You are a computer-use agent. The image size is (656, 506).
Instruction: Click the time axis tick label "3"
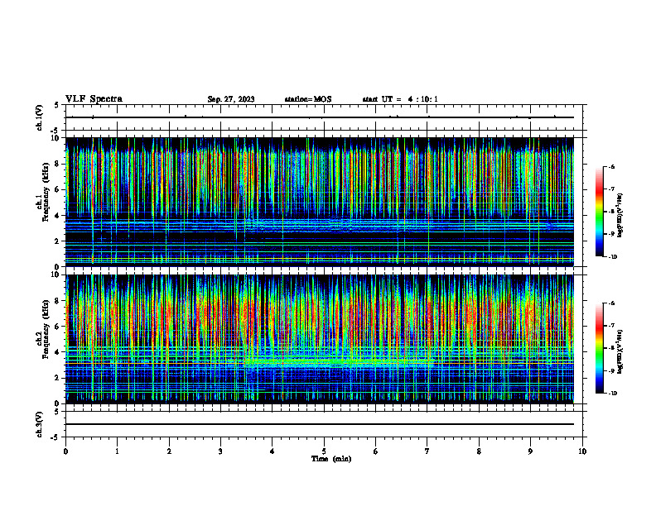click(220, 451)
